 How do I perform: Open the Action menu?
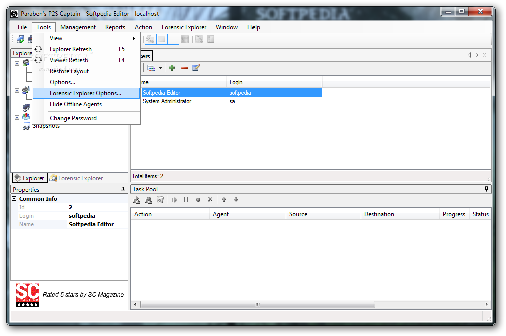pyautogui.click(x=143, y=27)
